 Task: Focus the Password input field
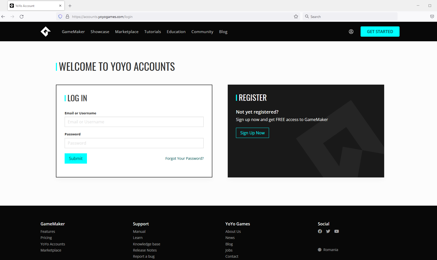(134, 143)
